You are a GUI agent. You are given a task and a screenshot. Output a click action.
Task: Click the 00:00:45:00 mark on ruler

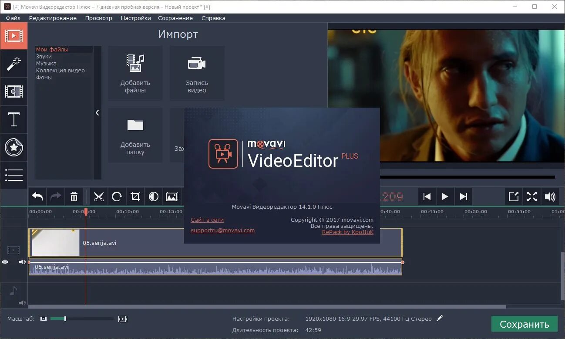432,212
